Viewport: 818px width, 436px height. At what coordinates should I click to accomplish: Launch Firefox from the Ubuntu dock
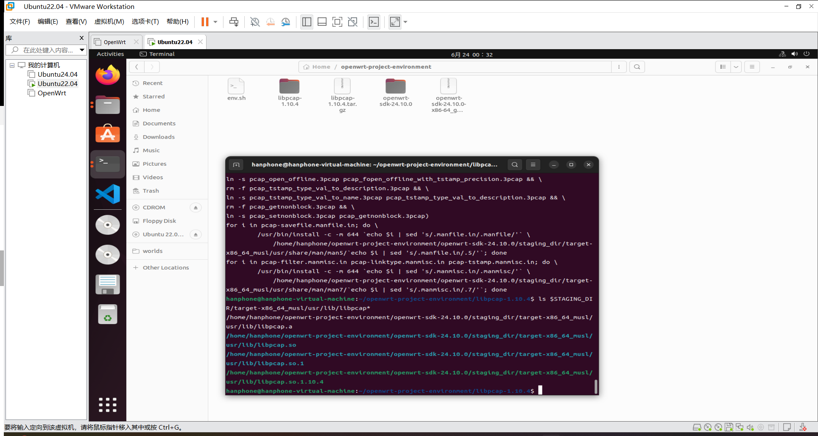(108, 75)
